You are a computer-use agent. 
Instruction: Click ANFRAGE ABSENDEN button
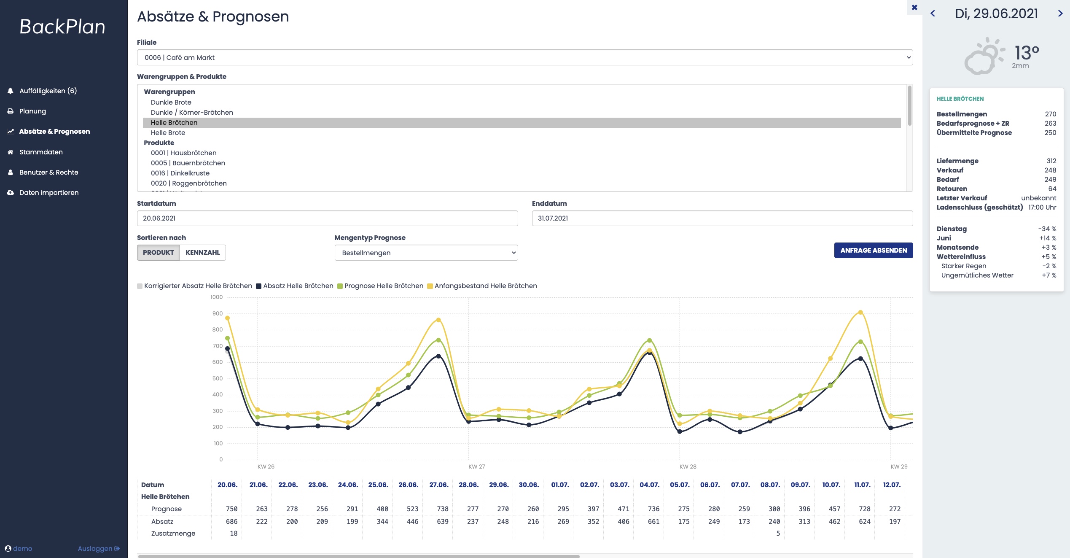[874, 250]
